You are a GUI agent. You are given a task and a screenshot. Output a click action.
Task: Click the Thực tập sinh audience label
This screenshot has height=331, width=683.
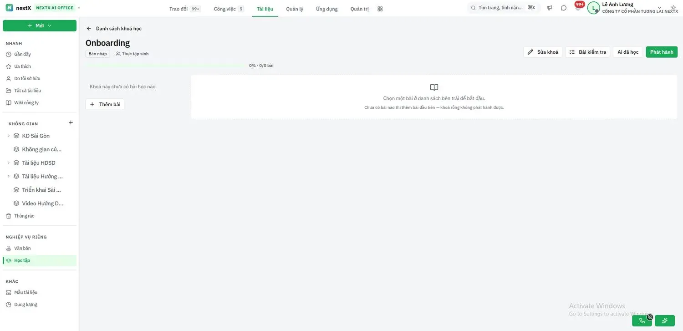[x=132, y=54]
